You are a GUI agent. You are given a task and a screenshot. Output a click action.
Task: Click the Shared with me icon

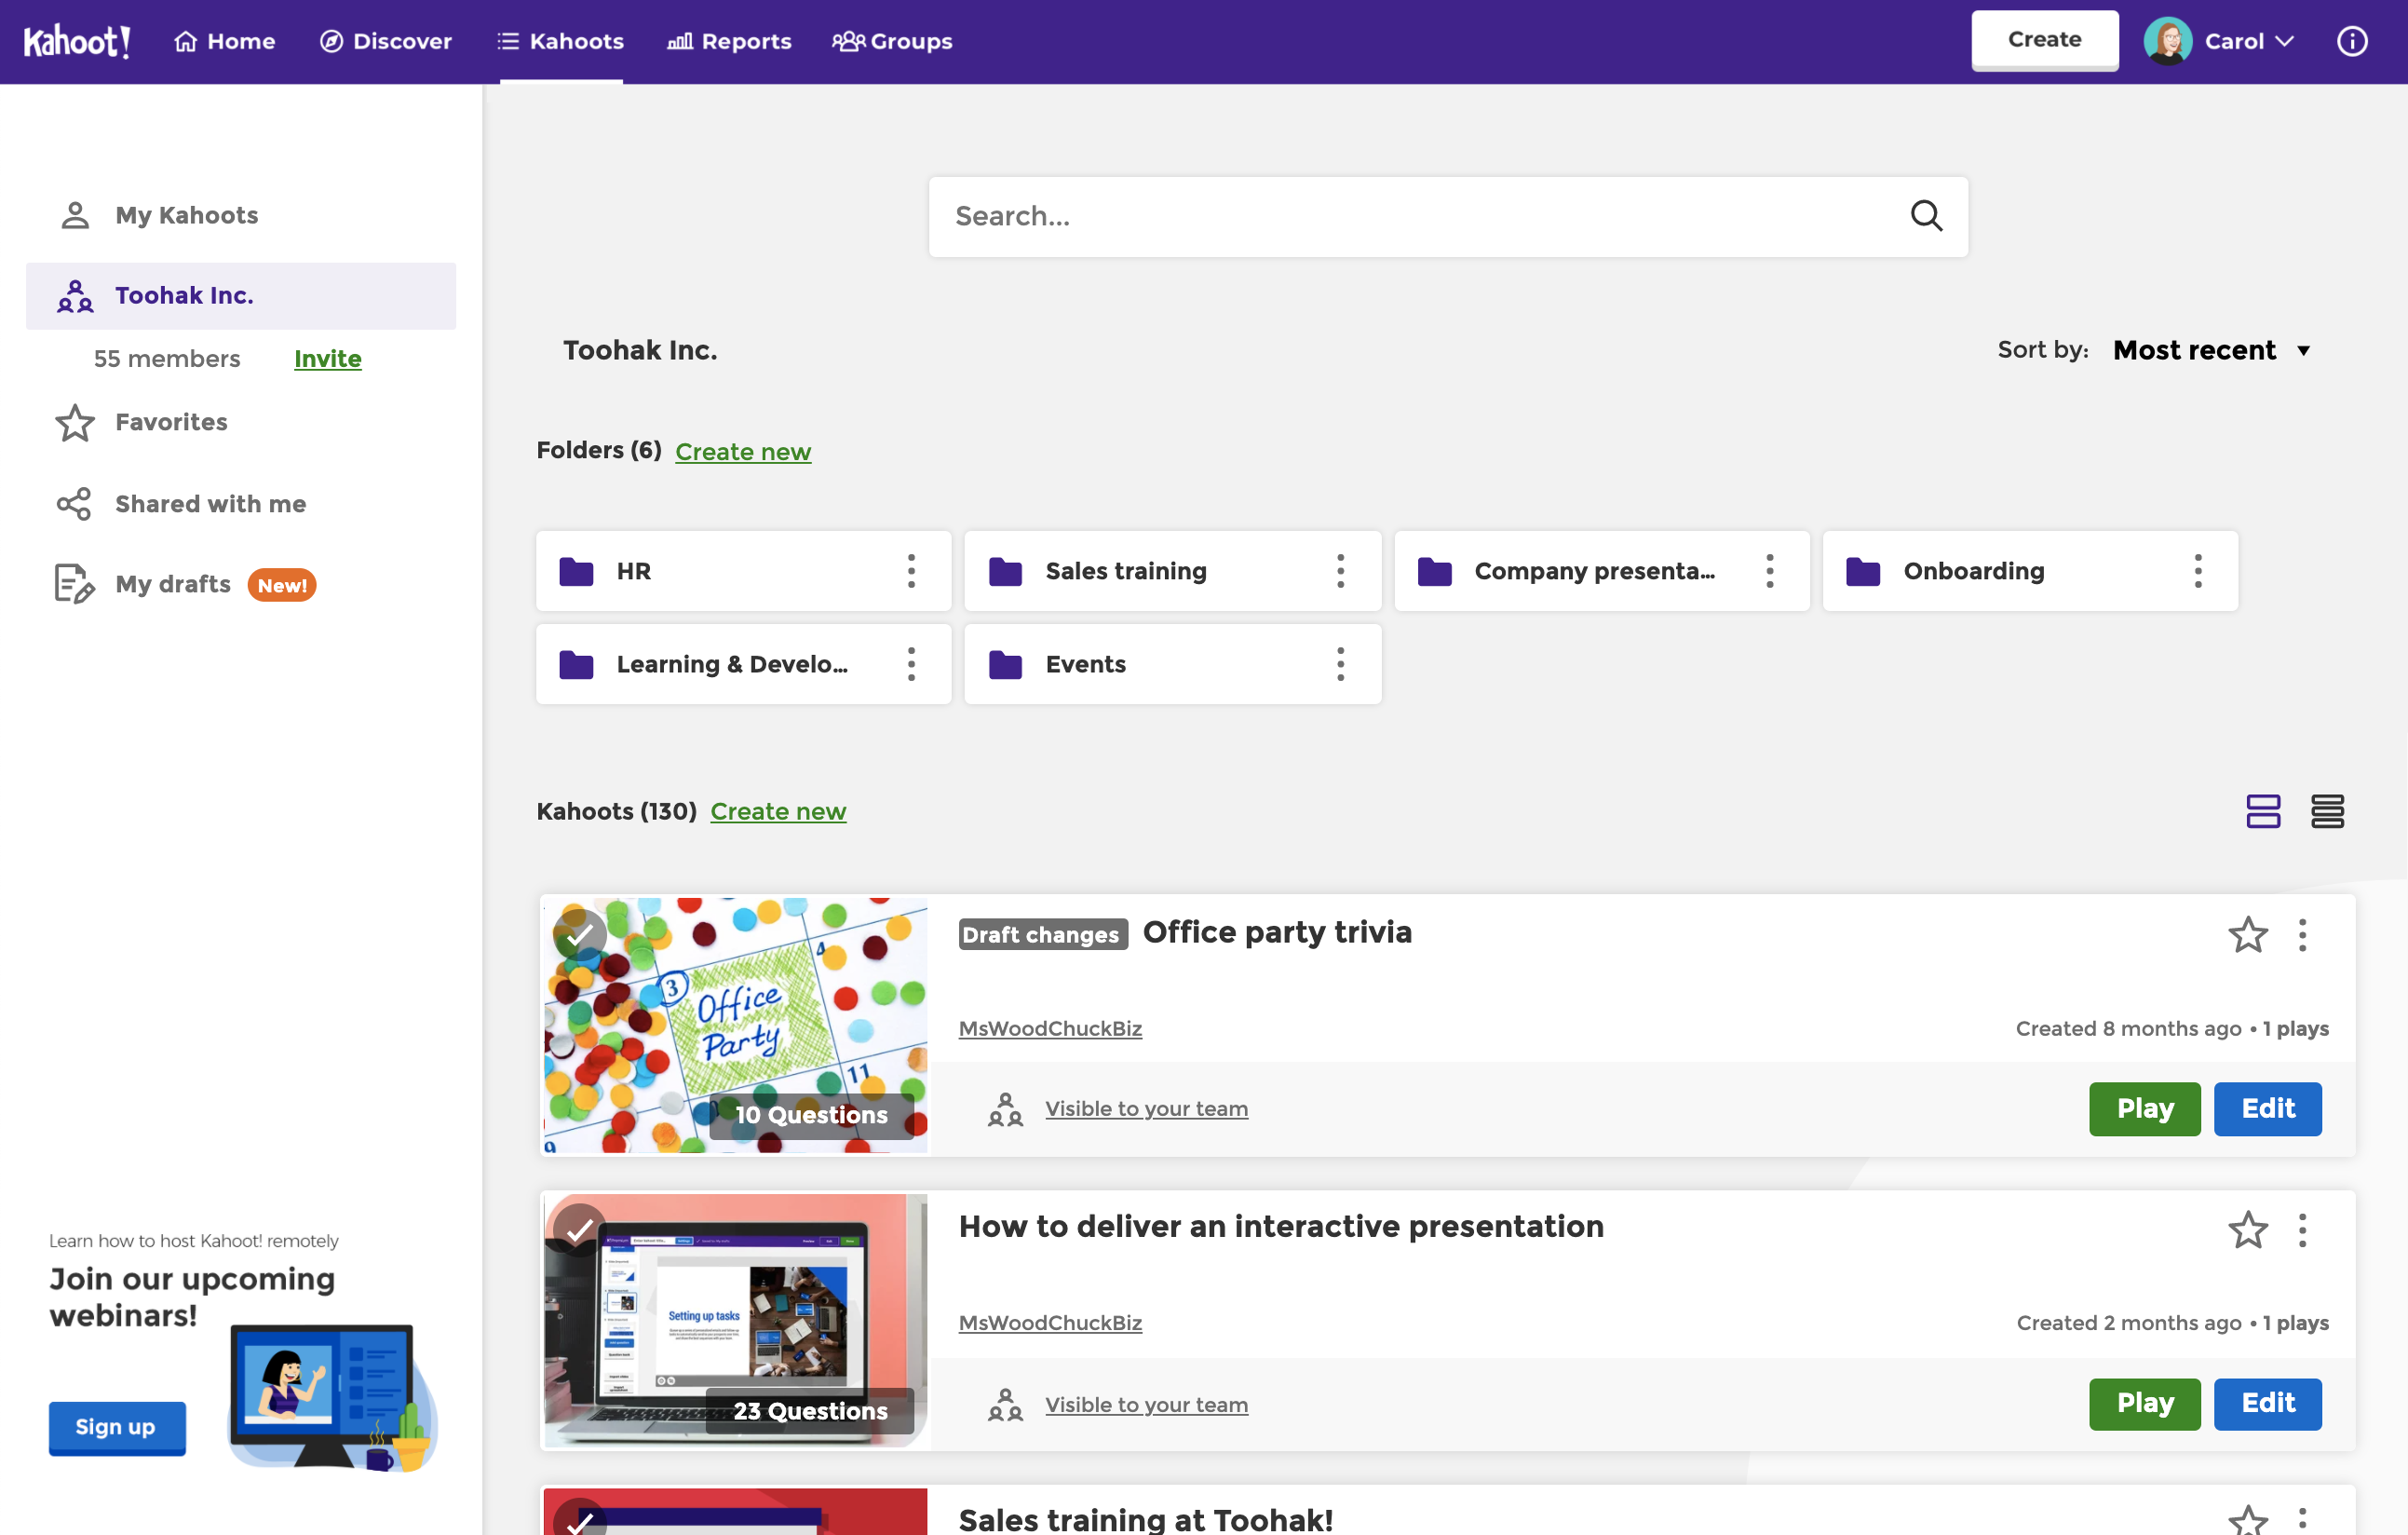(72, 502)
